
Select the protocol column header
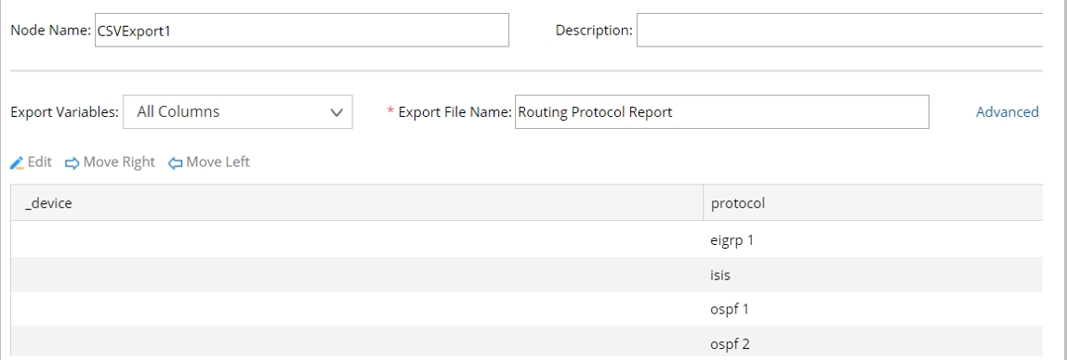click(x=873, y=202)
